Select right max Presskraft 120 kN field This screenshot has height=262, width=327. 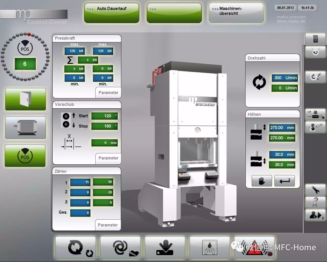103,51
